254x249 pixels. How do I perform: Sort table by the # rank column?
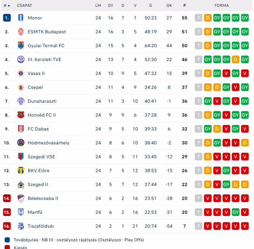(7, 6)
